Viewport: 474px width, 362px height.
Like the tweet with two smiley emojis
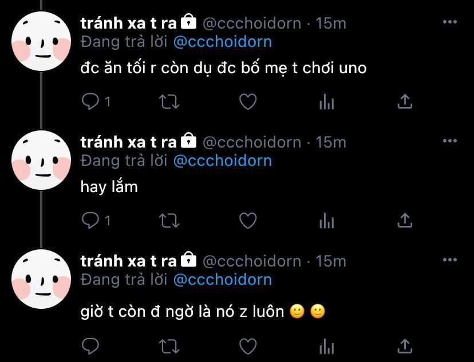click(x=248, y=346)
